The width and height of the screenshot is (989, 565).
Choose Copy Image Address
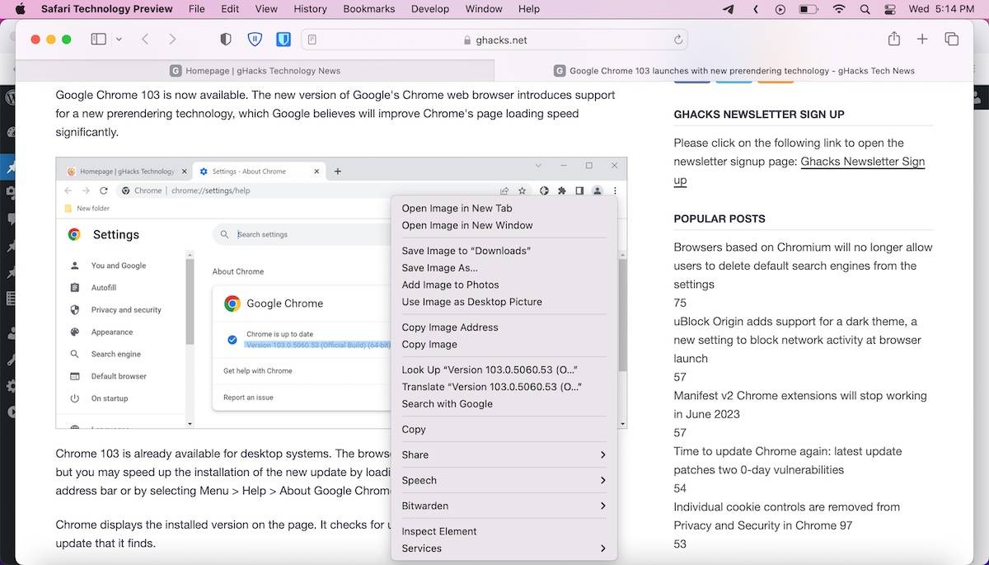pos(504,327)
